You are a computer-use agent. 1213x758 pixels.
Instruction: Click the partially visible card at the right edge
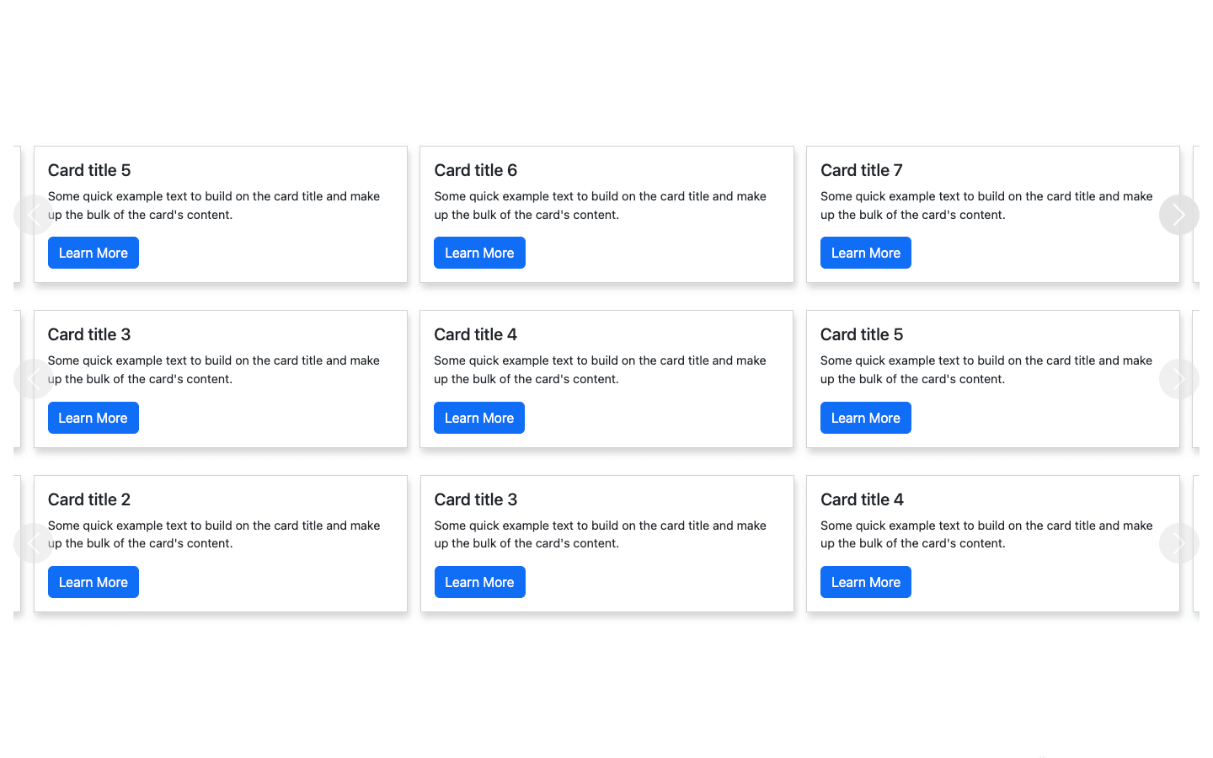(1203, 214)
